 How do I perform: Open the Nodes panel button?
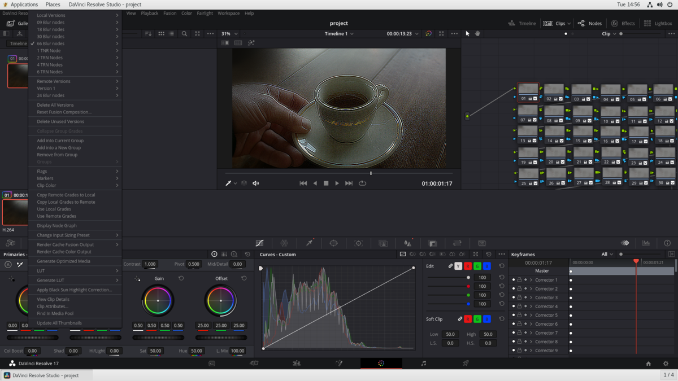pos(590,23)
